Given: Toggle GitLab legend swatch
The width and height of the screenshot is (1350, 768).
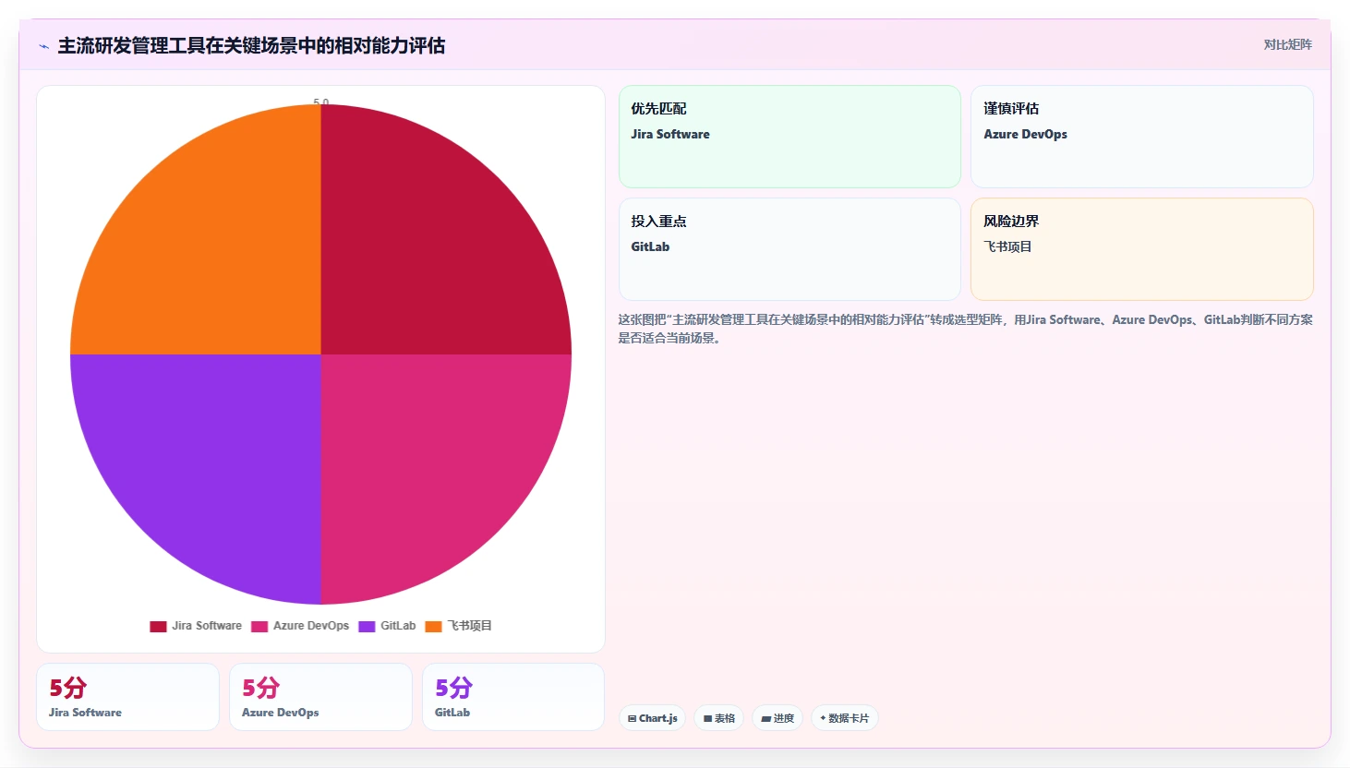Looking at the screenshot, I should [x=367, y=626].
